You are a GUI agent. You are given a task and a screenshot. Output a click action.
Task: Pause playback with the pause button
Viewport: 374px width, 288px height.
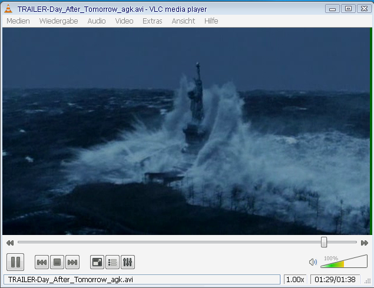(15, 262)
